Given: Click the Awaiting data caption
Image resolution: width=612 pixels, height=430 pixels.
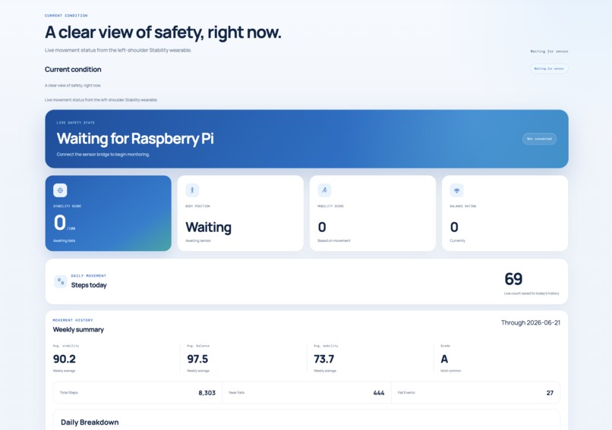Looking at the screenshot, I should tap(64, 240).
